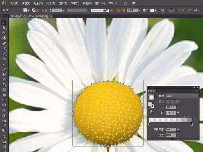Select the Blend tool
203x152 pixels.
coord(4,131)
